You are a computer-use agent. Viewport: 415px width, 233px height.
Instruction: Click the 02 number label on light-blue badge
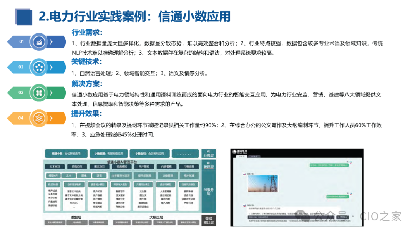(x=21, y=67)
